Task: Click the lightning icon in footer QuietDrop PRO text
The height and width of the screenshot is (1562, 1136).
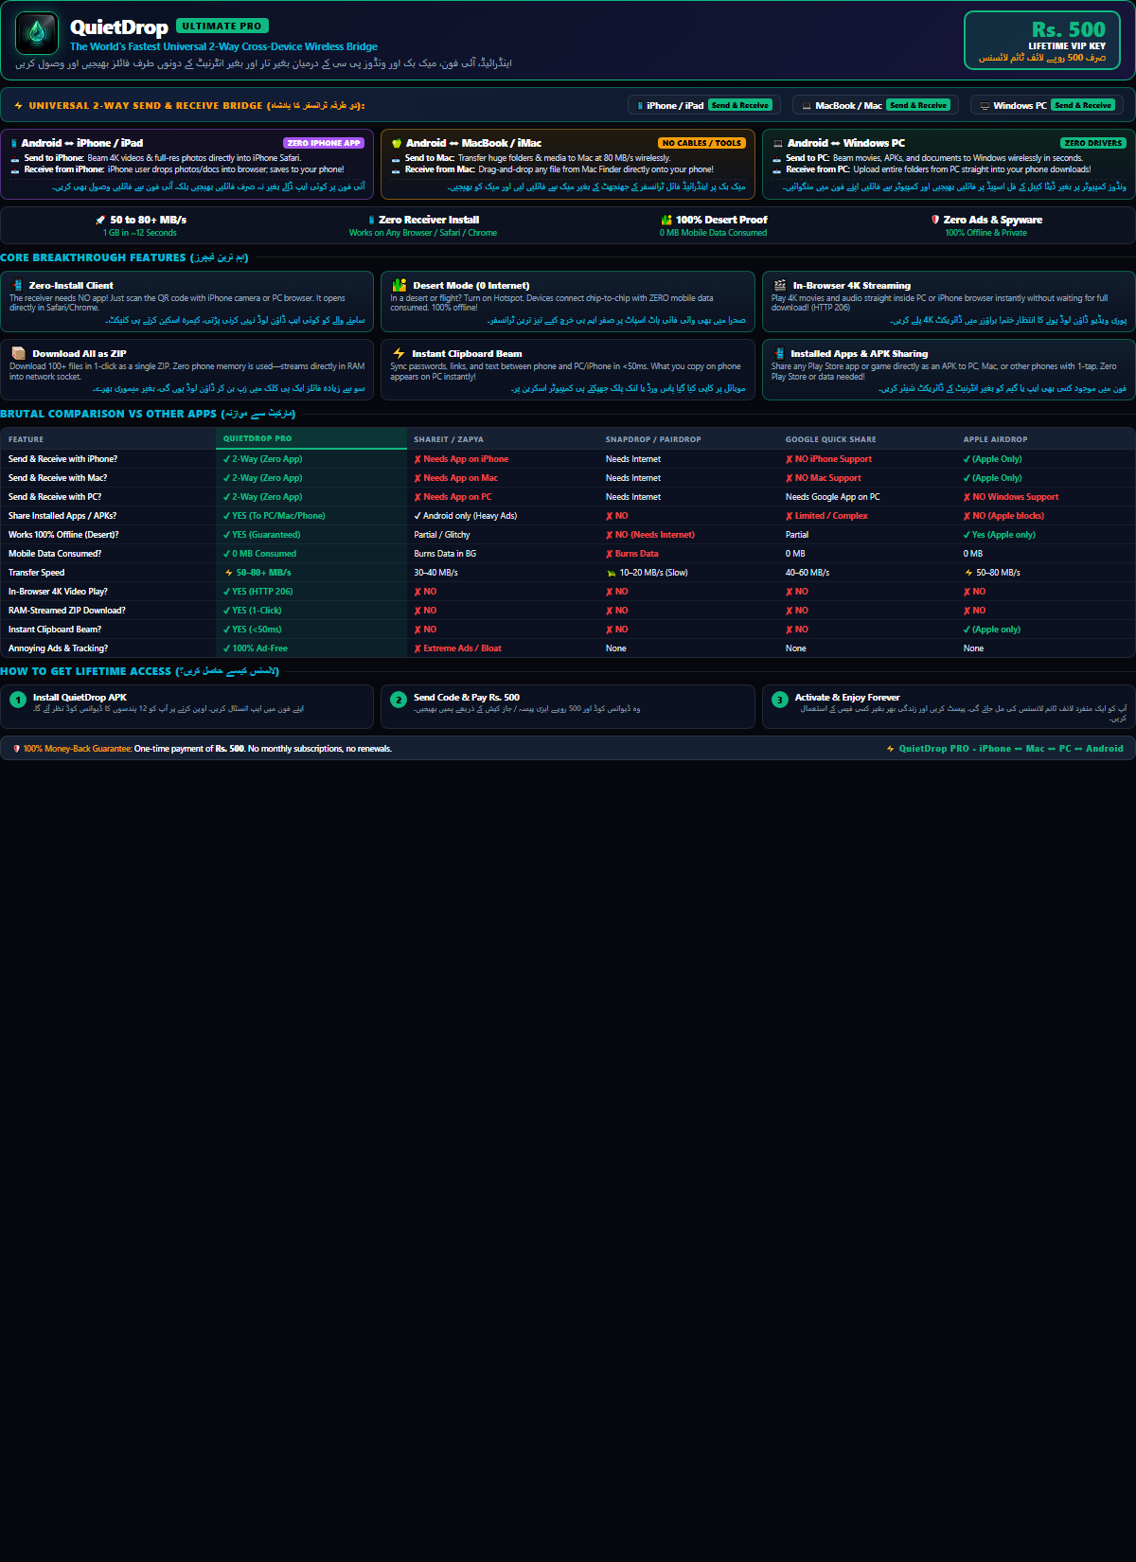Action: pyautogui.click(x=891, y=749)
